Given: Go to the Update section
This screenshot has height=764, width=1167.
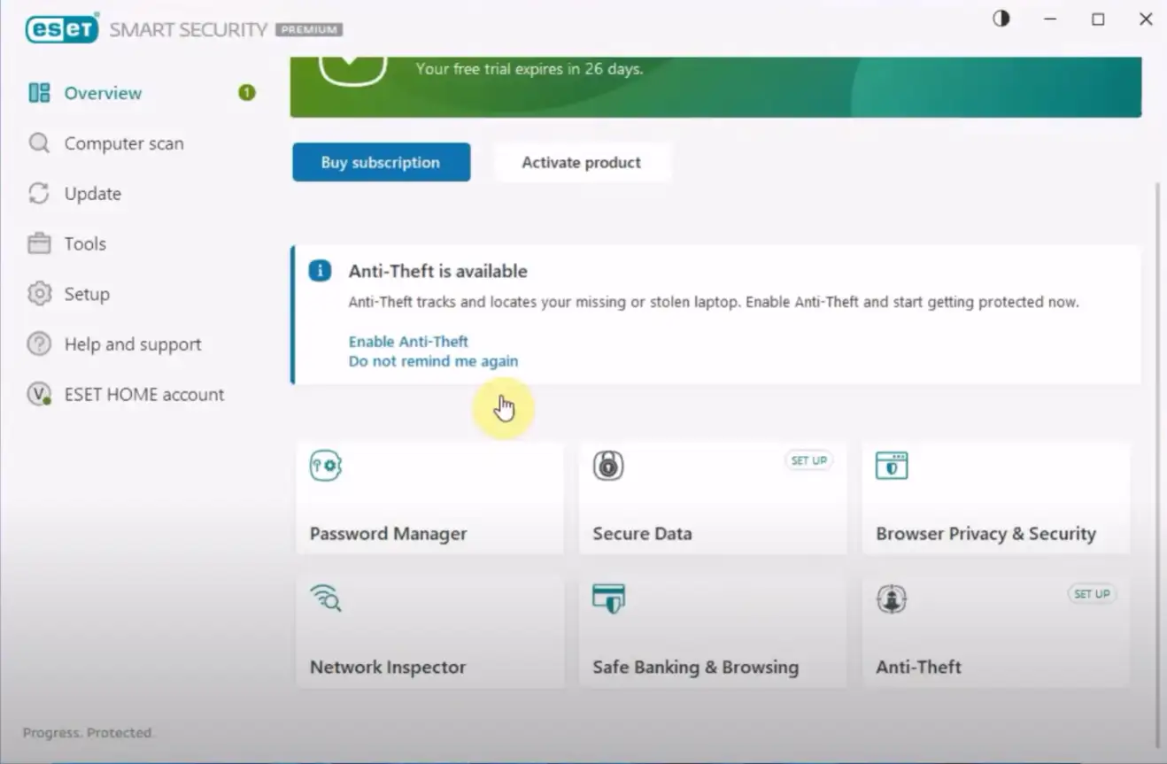Looking at the screenshot, I should [92, 194].
